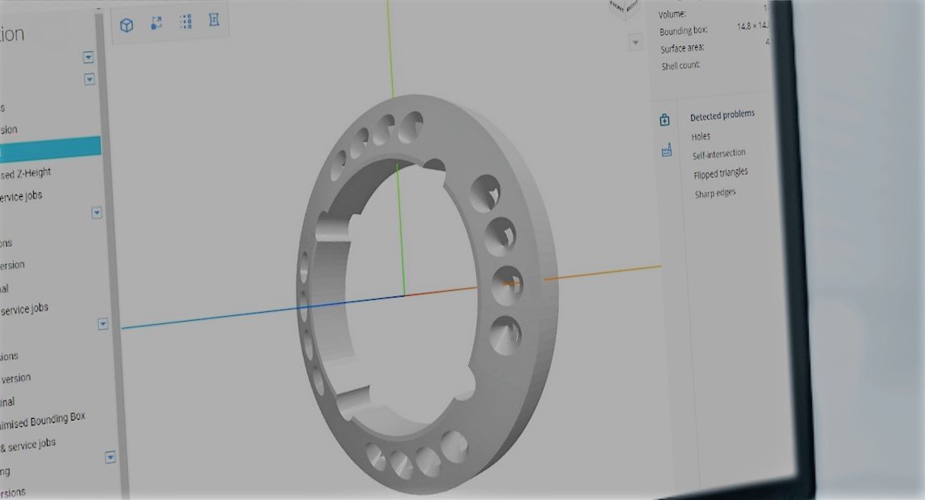
Task: Expand the second dropdown arrow in left panel
Action: coord(89,79)
